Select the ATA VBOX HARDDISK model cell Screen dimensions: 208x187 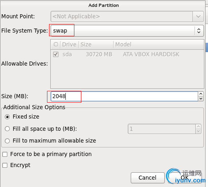(151, 55)
